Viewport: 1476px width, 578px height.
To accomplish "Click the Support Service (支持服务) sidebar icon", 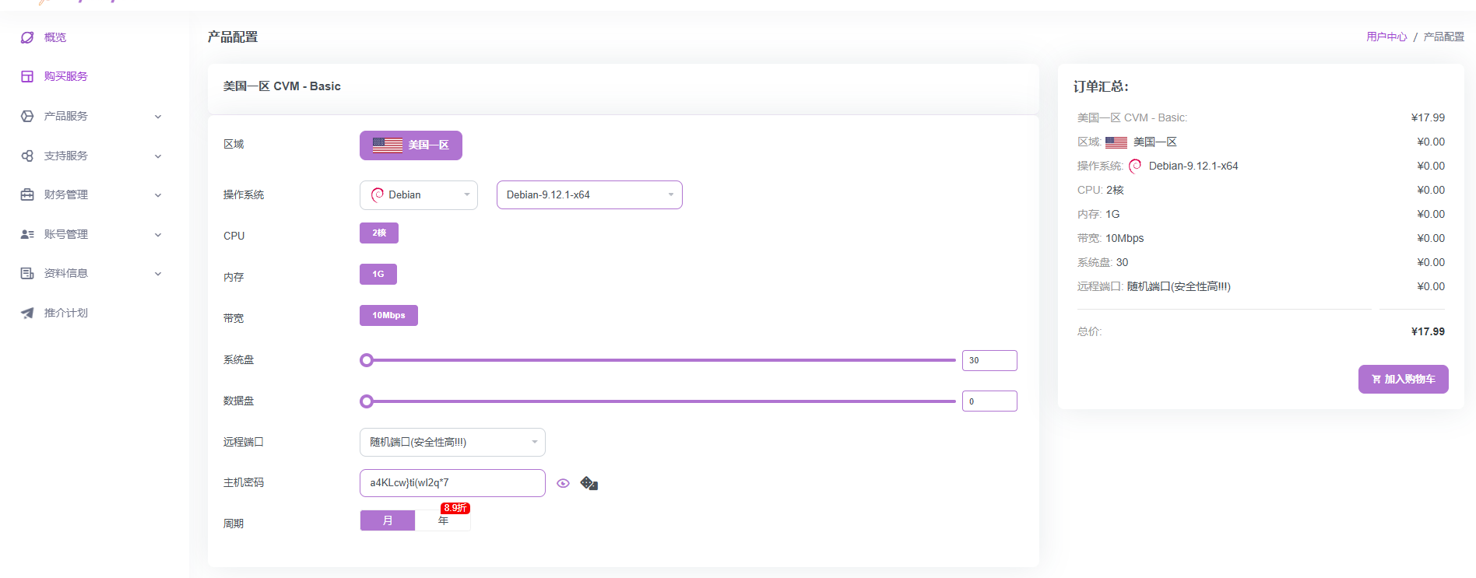I will tap(27, 156).
